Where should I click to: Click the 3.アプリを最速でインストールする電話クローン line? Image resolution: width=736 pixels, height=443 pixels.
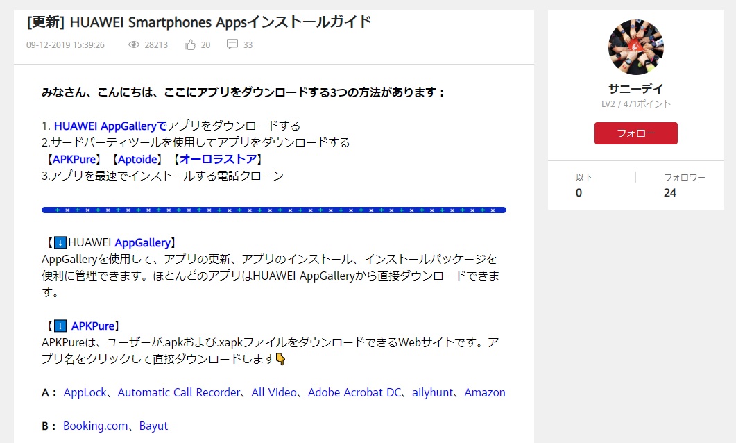[163, 176]
